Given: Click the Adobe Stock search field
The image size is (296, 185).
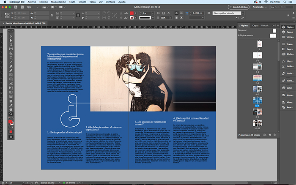Looking at the screenshot, I should (282, 7).
